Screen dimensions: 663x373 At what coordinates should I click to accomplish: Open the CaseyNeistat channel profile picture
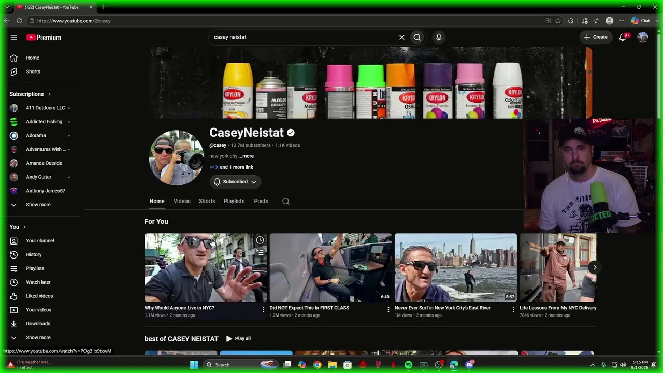(176, 158)
